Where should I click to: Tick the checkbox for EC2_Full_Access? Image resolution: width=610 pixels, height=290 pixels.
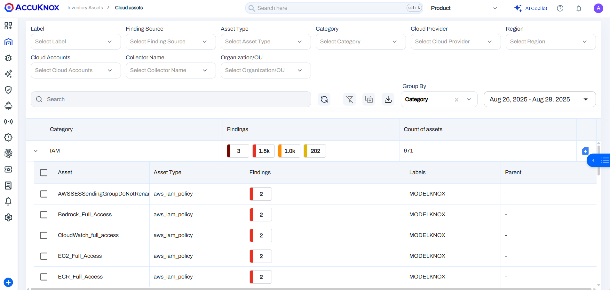click(x=44, y=256)
